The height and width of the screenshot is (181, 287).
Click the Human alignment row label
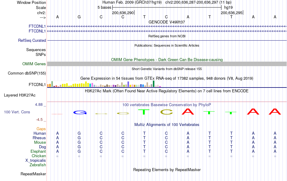click(x=40, y=133)
